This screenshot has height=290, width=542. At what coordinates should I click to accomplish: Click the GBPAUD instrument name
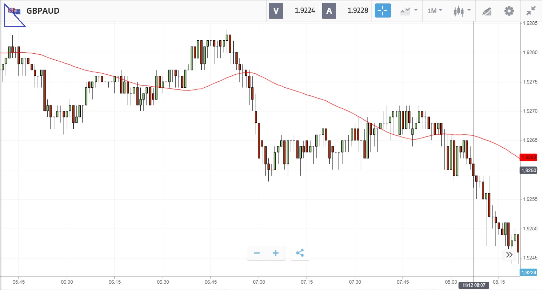coord(43,11)
